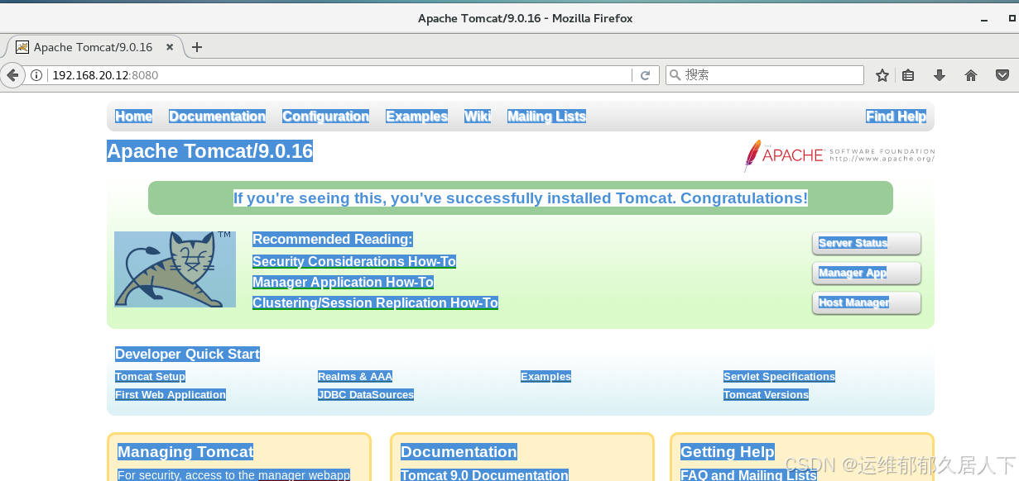Open the Home navigation link
Viewport: 1019px width, 481px height.
click(133, 117)
